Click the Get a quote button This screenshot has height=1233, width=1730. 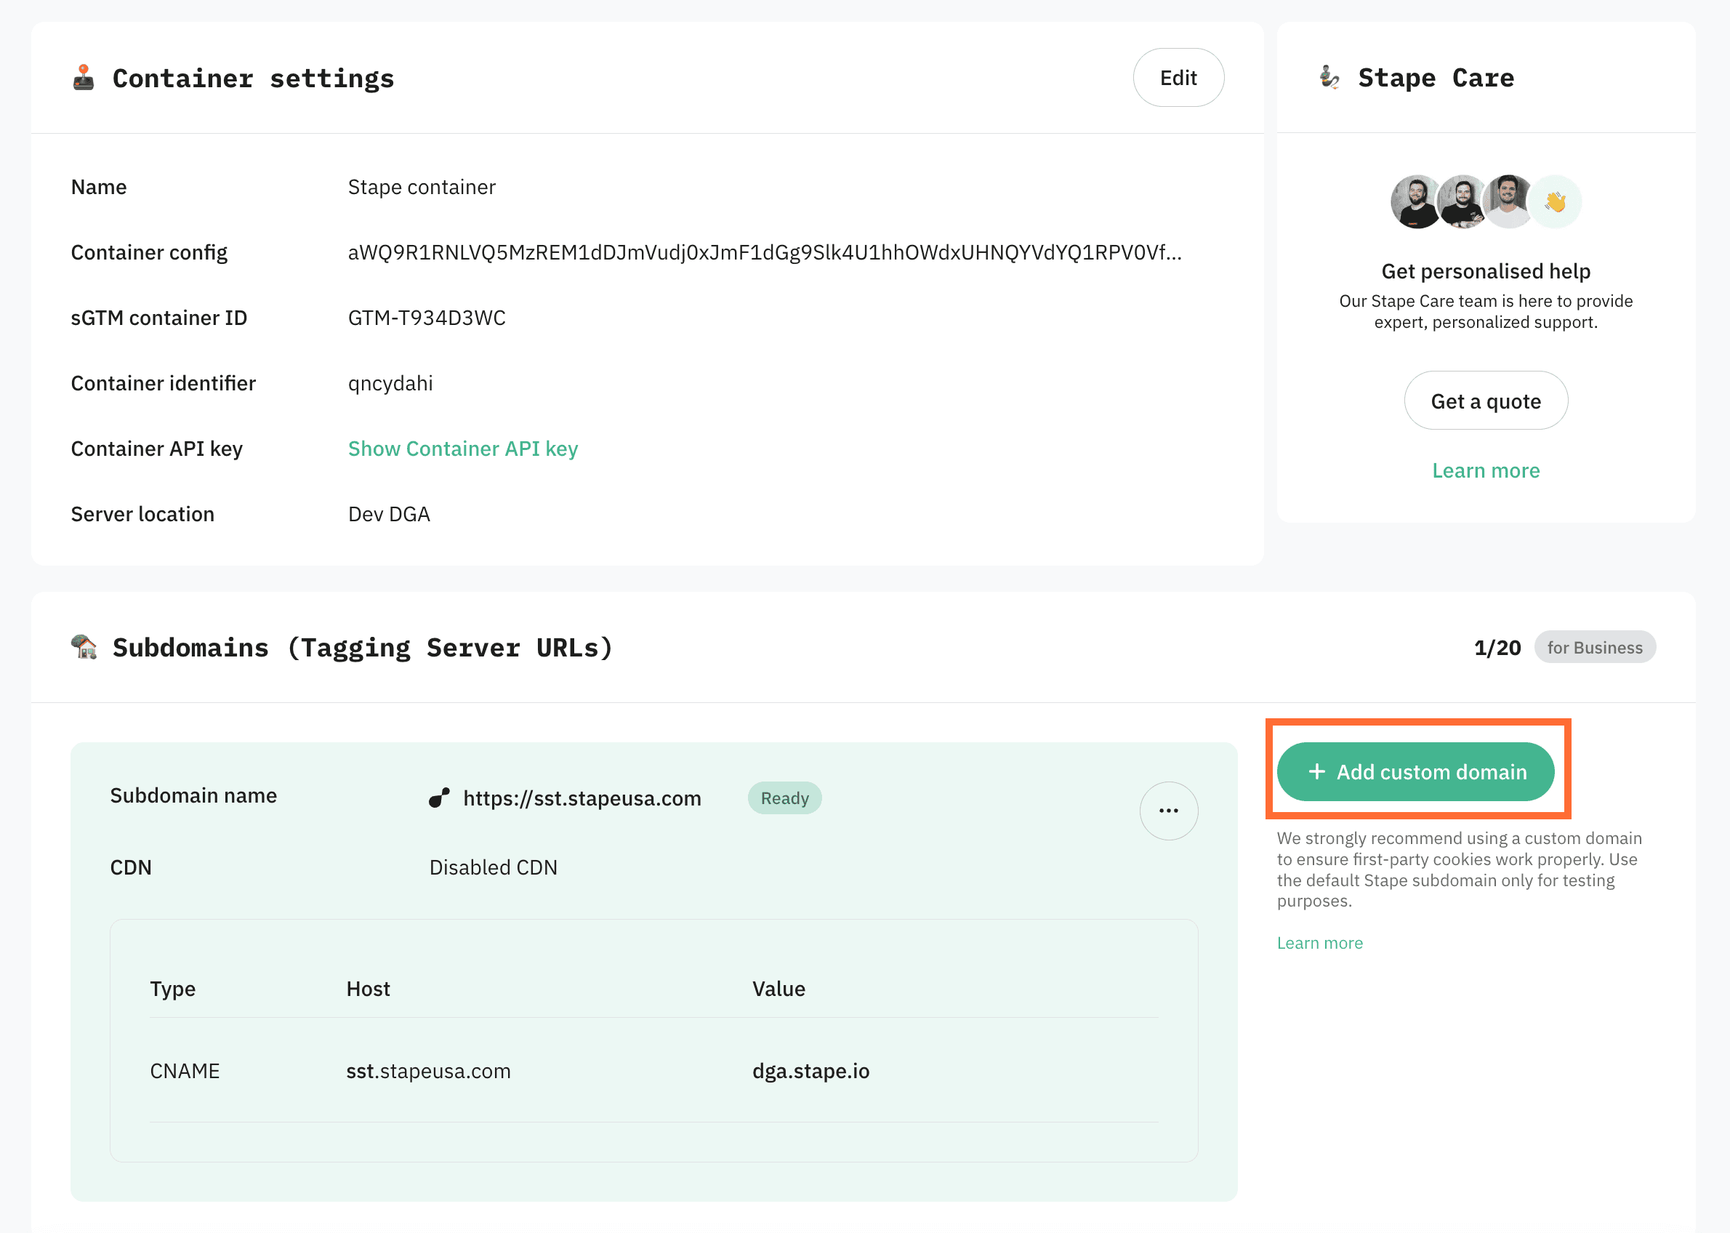(x=1486, y=400)
